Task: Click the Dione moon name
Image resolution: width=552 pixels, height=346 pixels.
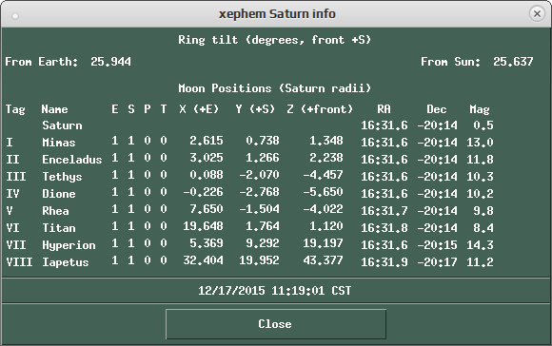Action: pos(59,194)
